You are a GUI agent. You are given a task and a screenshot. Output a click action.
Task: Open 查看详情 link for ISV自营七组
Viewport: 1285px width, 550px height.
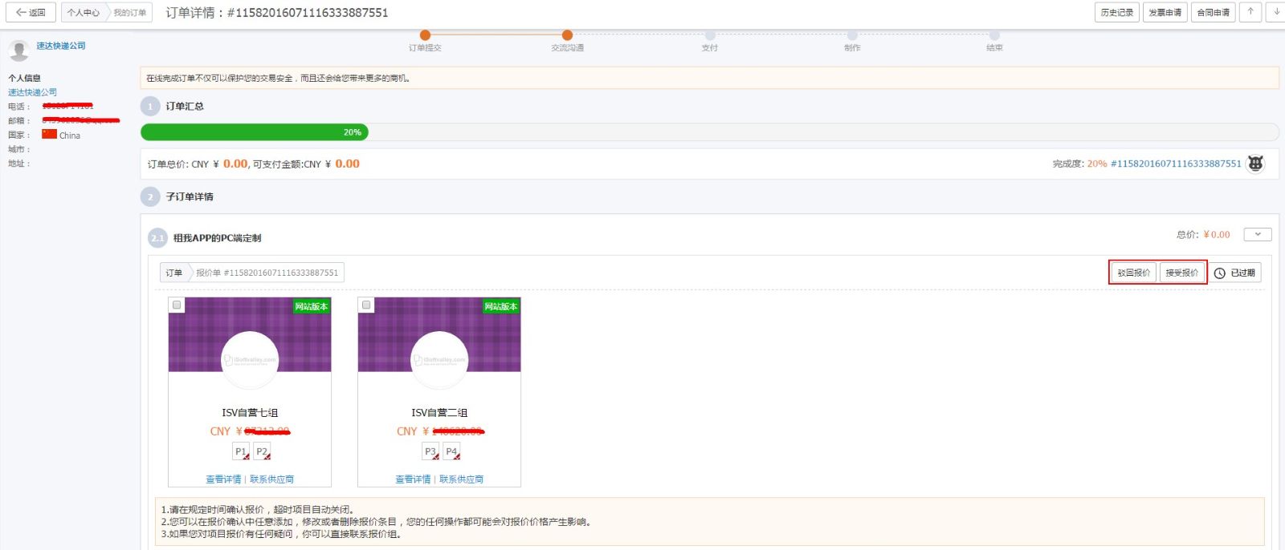click(223, 479)
